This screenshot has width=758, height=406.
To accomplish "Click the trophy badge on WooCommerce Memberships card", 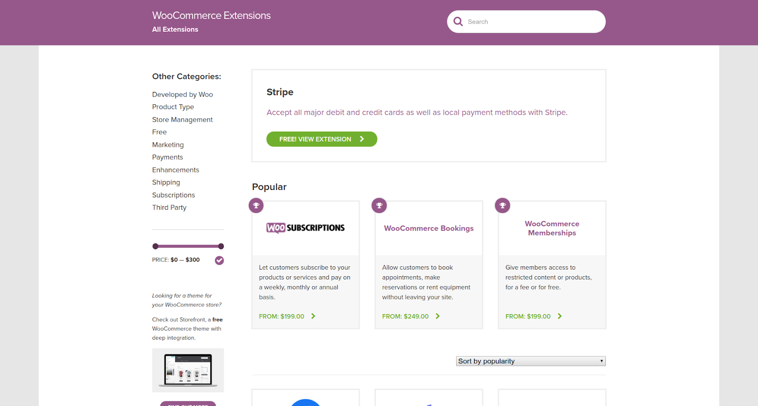I will click(x=503, y=206).
